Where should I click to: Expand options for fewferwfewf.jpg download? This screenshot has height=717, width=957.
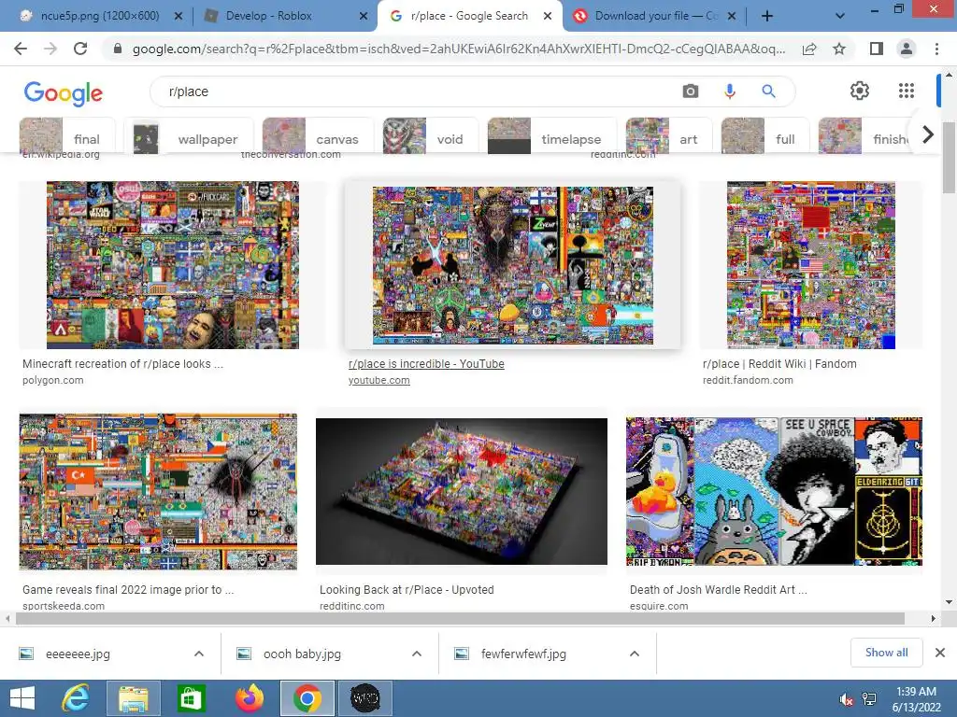[x=635, y=654]
